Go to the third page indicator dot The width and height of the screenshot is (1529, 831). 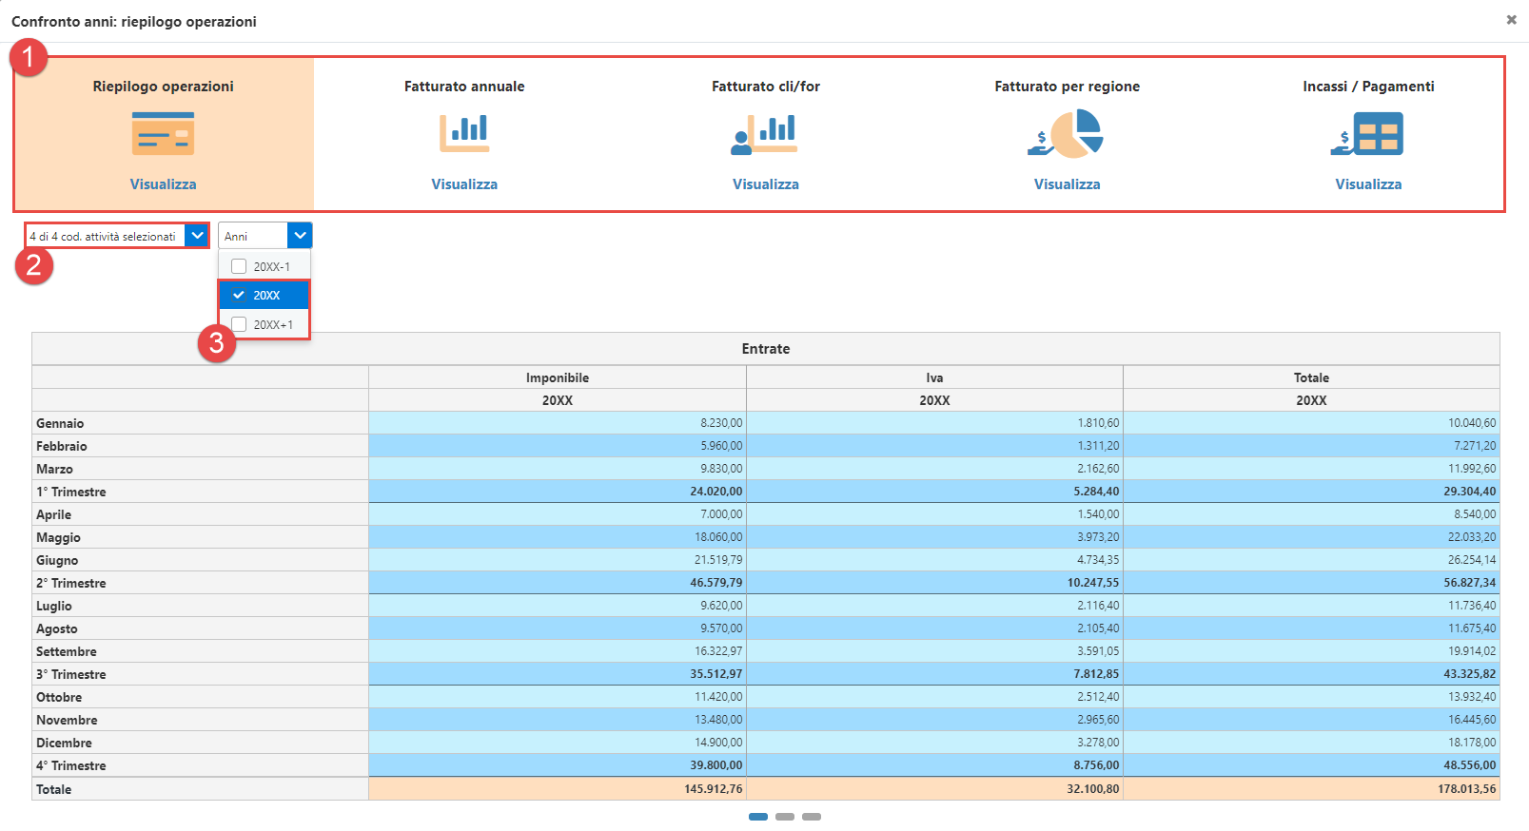click(x=812, y=817)
